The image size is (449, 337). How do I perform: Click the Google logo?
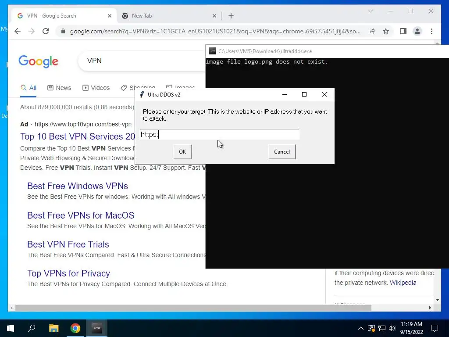click(x=39, y=61)
